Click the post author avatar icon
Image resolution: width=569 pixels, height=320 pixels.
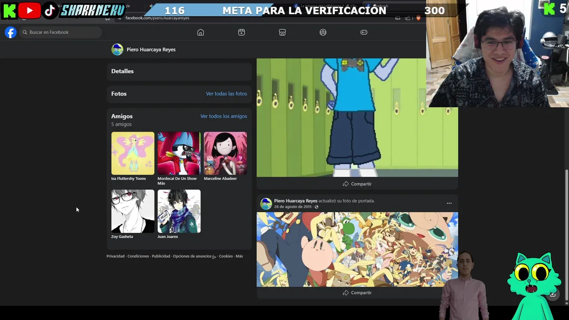coord(266,204)
